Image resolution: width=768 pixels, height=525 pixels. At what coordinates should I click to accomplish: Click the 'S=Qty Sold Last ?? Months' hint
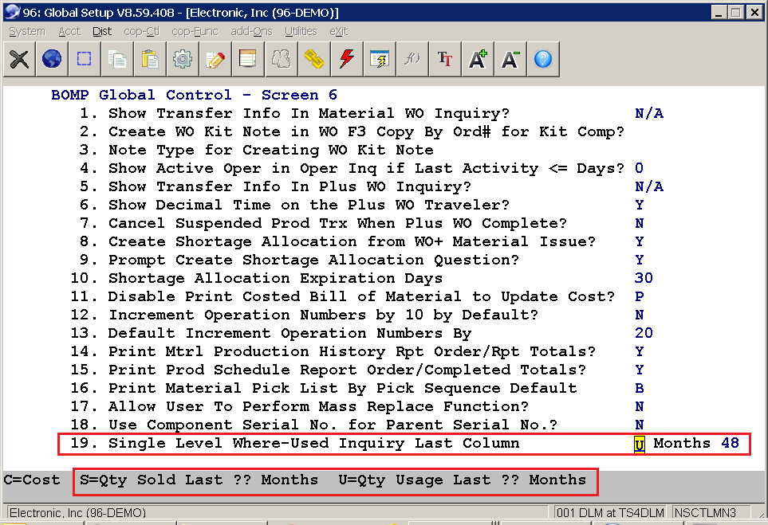[x=199, y=480]
